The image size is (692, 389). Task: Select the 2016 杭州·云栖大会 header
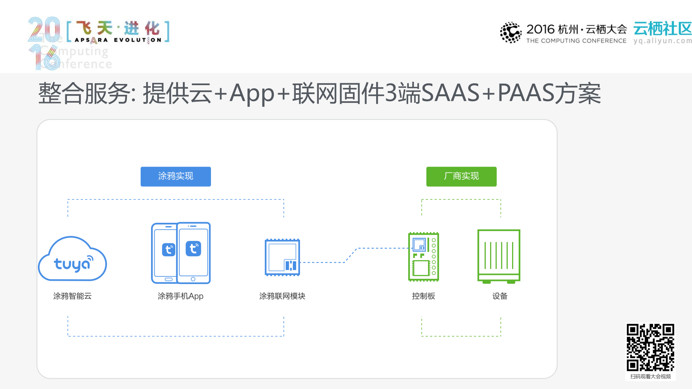576,29
